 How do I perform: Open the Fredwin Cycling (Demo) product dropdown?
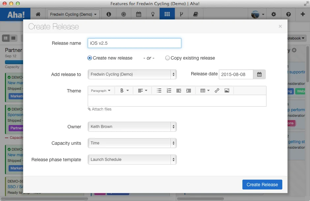point(73,14)
